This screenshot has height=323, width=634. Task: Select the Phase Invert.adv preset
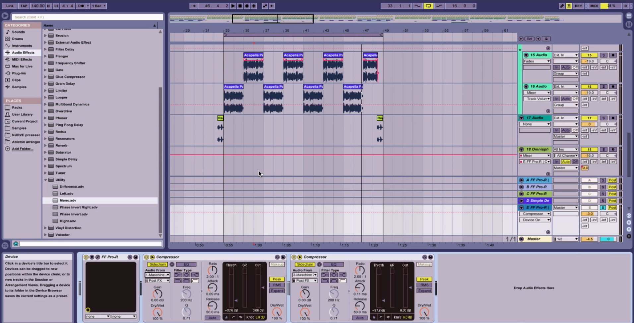tap(74, 214)
